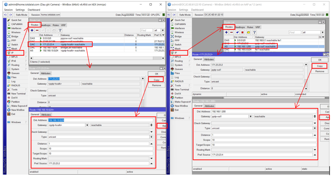Open the Gateway dropdown in Route 192.168.1.200 dialog
The width and height of the screenshot is (331, 176).
250,116
